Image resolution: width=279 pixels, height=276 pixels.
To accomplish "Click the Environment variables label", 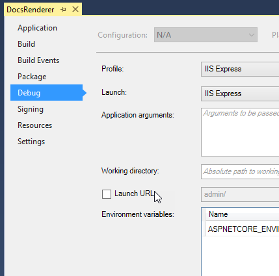I will tap(138, 214).
